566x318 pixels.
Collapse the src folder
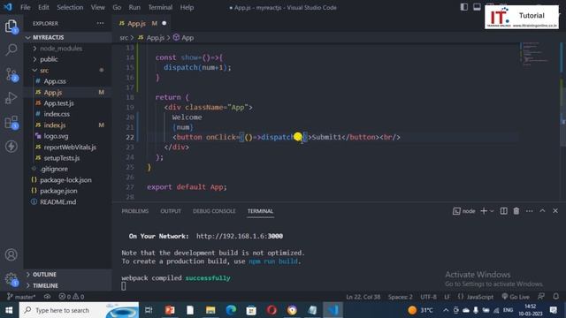(68, 71)
